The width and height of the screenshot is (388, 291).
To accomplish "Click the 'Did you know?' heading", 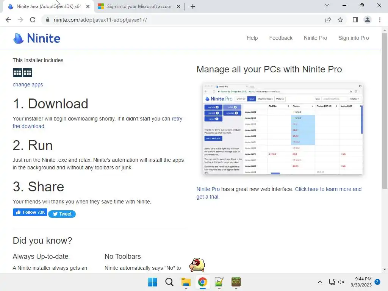I will (42, 241).
